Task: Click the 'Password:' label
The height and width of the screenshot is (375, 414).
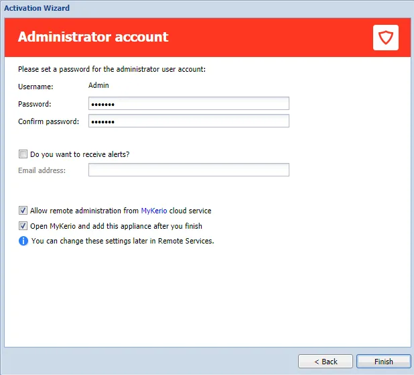Action: pos(35,104)
